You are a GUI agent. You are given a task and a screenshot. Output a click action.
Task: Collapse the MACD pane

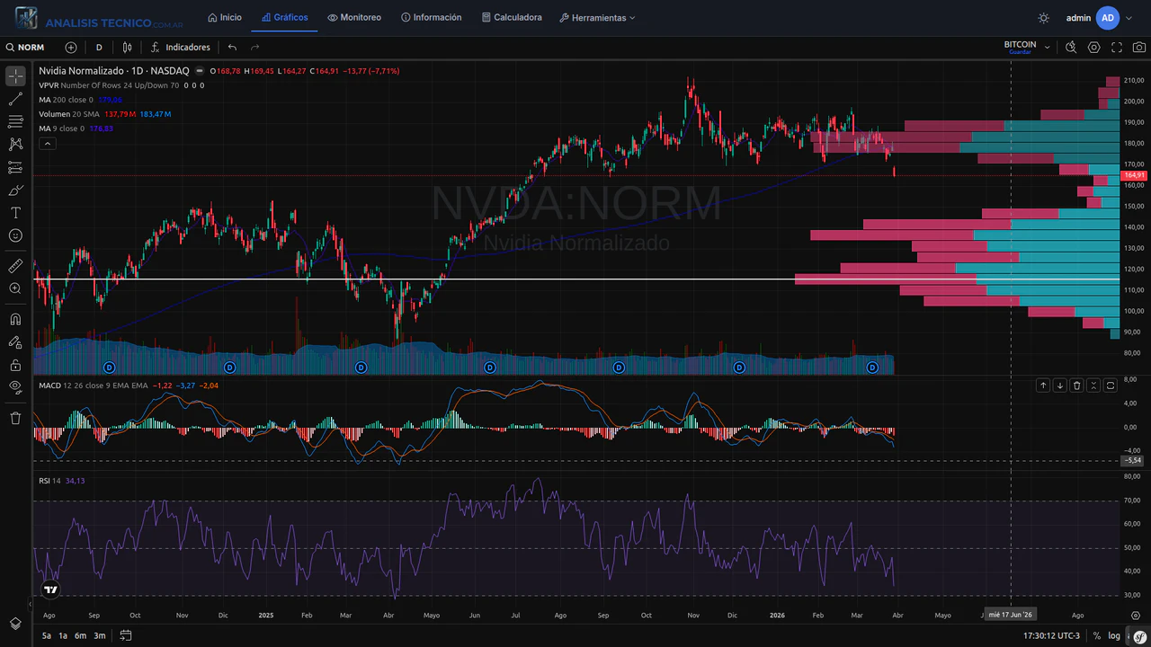click(x=1093, y=386)
